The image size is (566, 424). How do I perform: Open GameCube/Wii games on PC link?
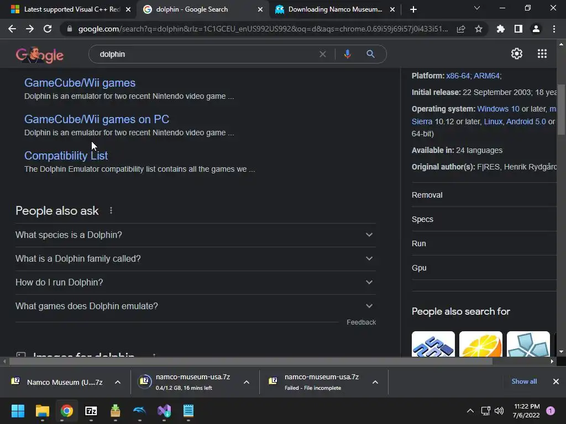(97, 119)
